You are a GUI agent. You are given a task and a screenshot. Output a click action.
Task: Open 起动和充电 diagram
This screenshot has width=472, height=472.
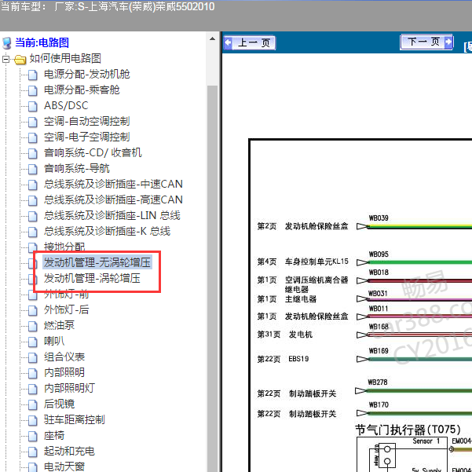point(69,451)
